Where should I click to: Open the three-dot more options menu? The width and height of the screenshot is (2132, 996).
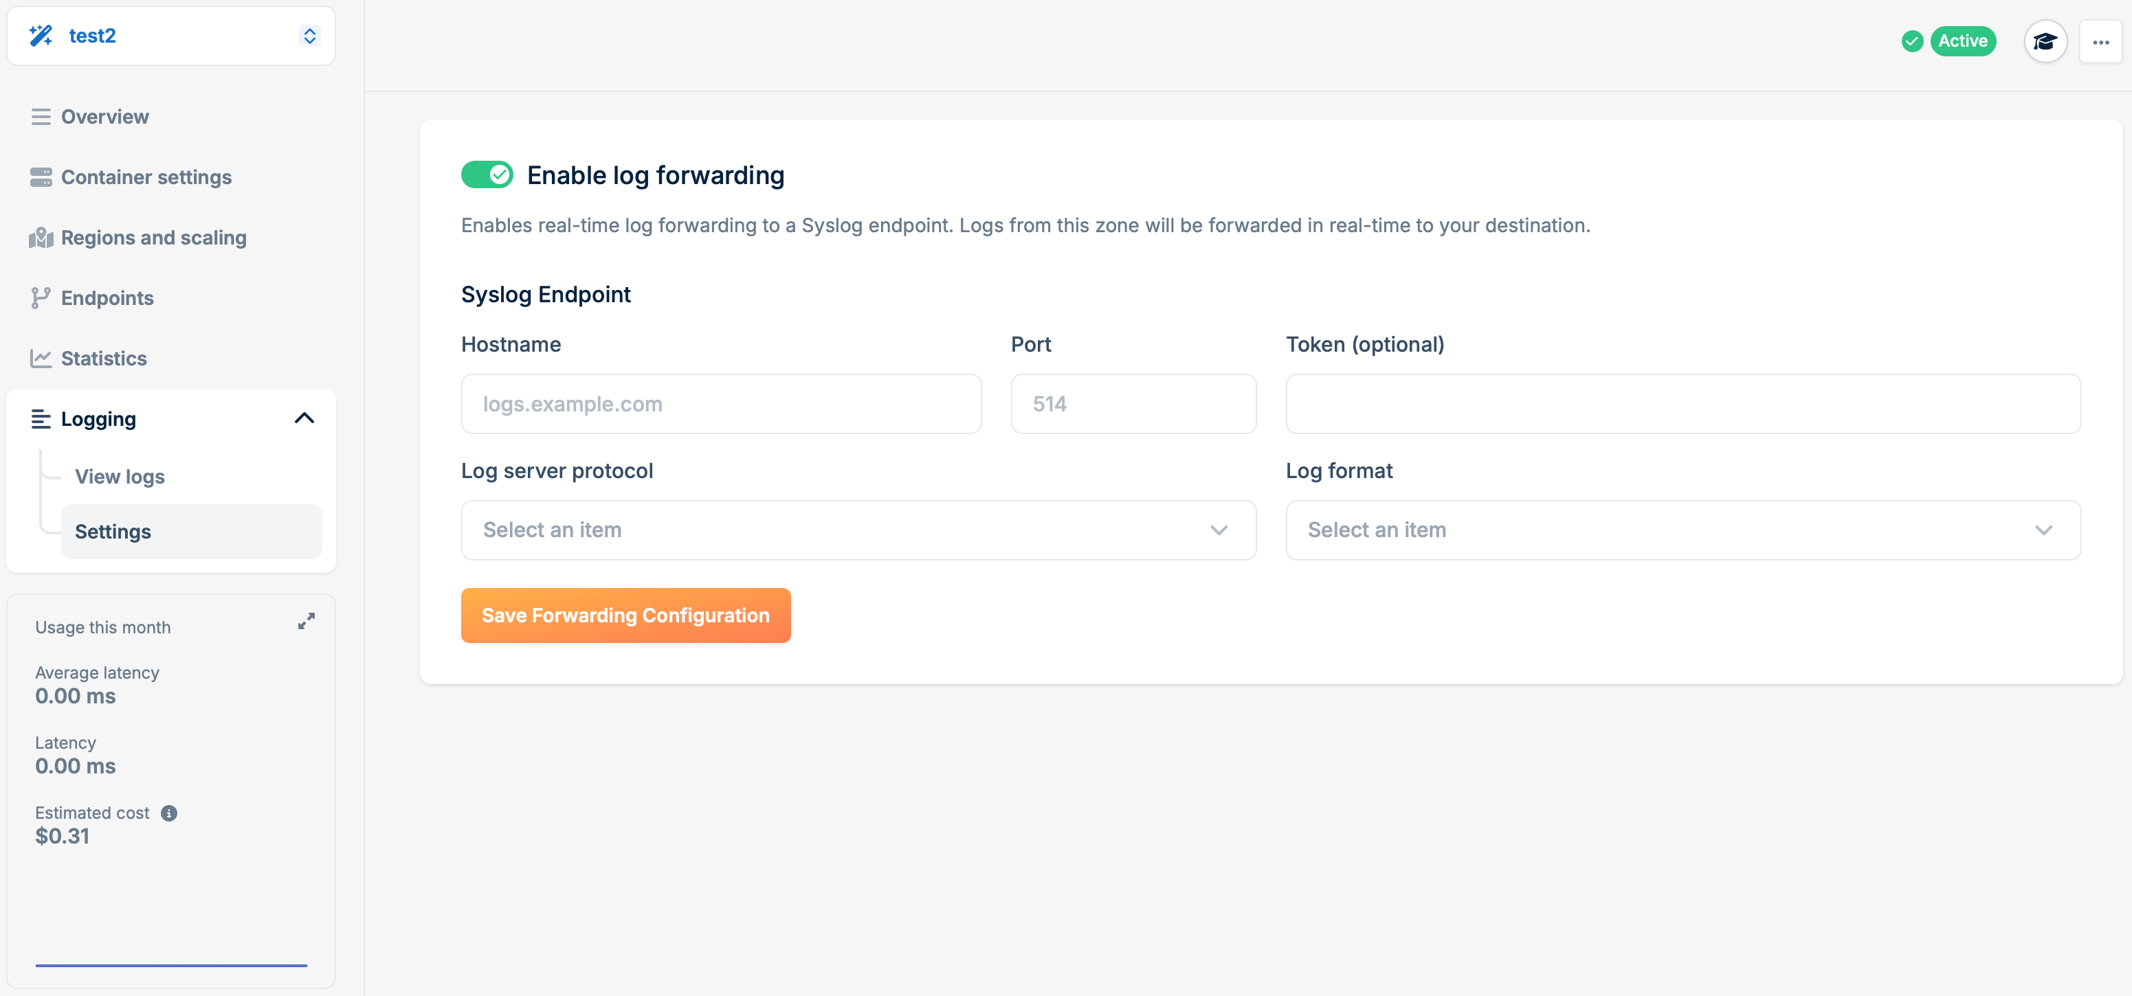pos(2100,41)
